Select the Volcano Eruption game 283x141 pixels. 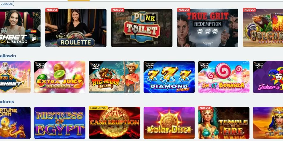(x=263, y=28)
